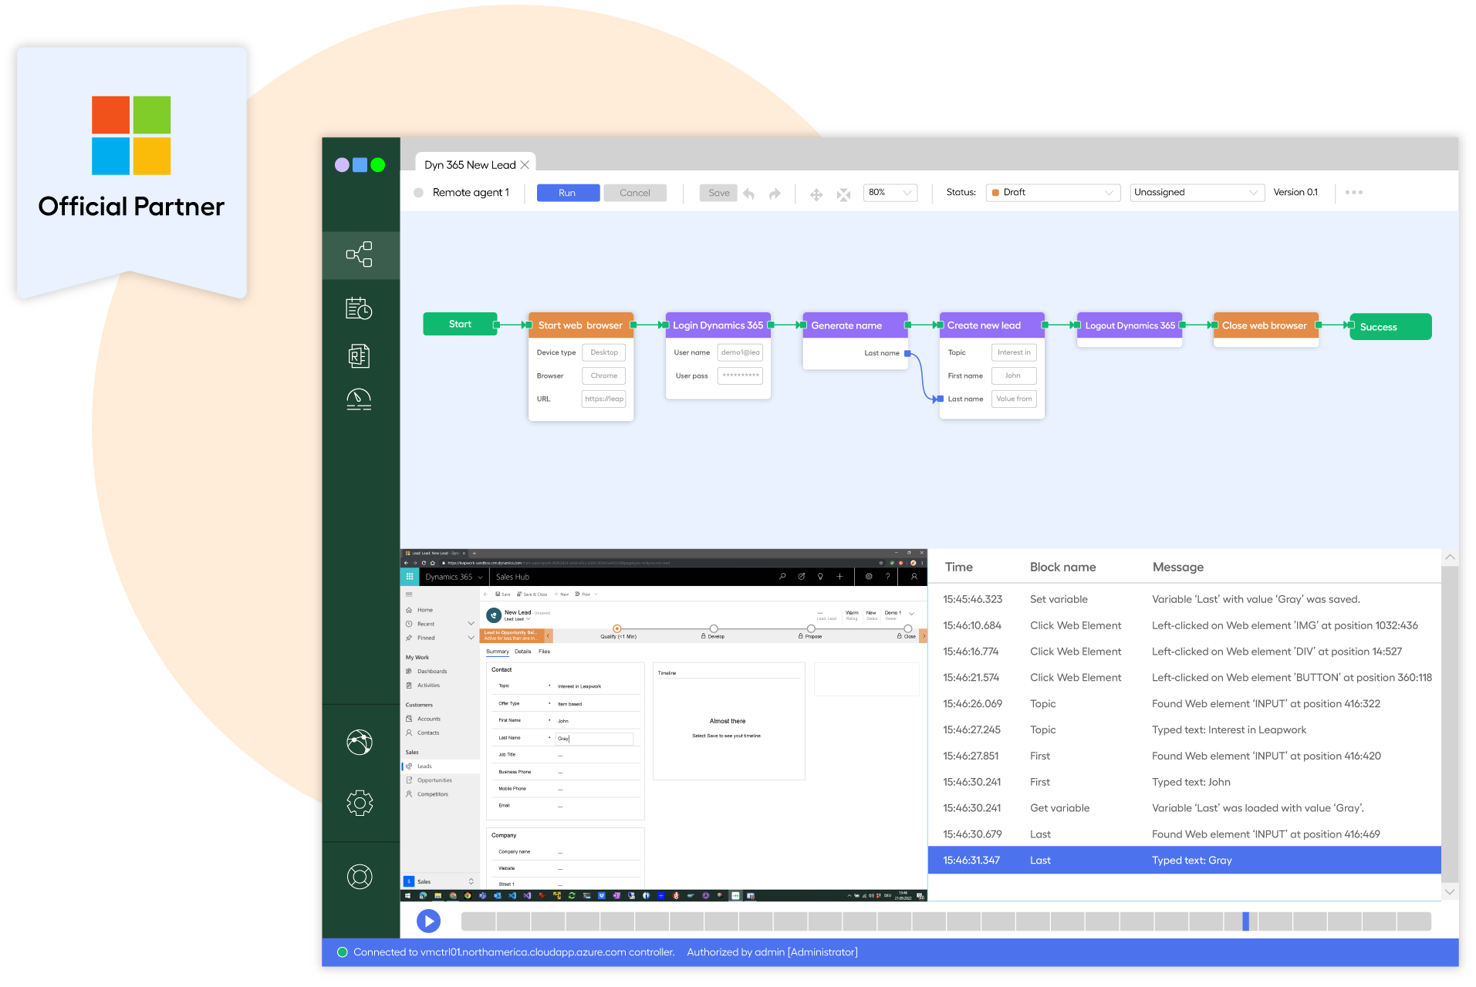Screen dimensions: 1476x987
Task: Play the run recording
Action: pos(428,921)
